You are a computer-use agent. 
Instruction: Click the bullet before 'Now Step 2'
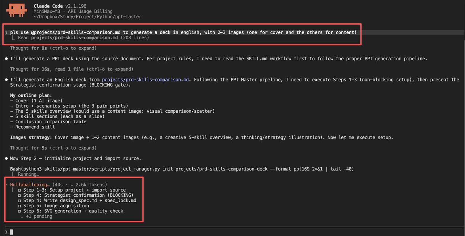tap(6, 159)
